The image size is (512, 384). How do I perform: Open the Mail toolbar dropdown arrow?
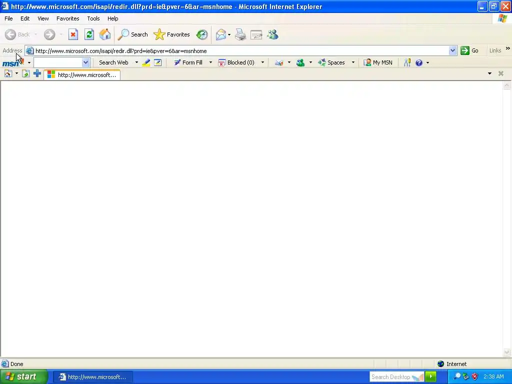[229, 34]
